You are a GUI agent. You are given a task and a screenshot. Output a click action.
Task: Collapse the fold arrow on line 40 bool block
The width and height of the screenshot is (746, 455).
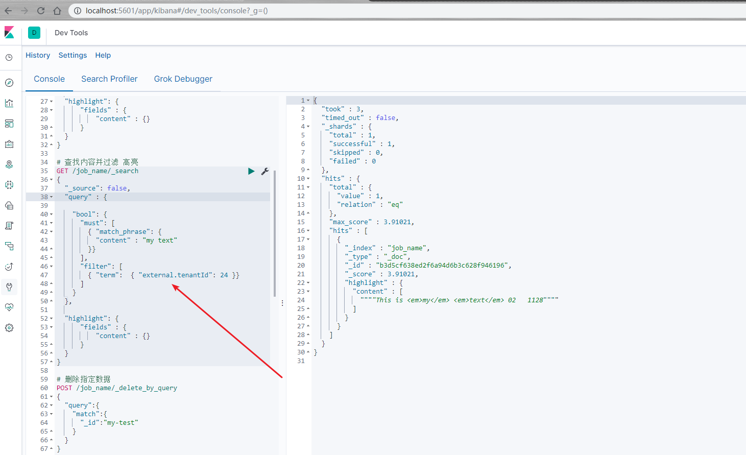pyautogui.click(x=51, y=213)
